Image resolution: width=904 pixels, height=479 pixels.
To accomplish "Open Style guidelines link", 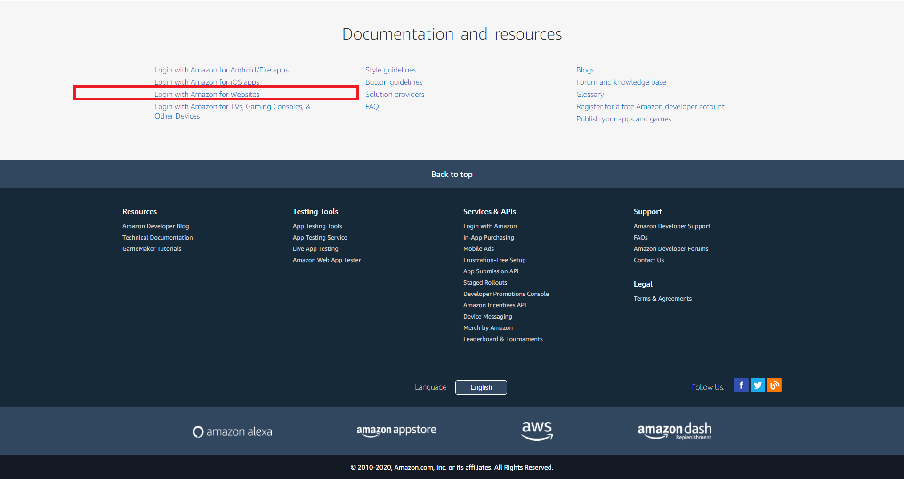I will pyautogui.click(x=391, y=70).
